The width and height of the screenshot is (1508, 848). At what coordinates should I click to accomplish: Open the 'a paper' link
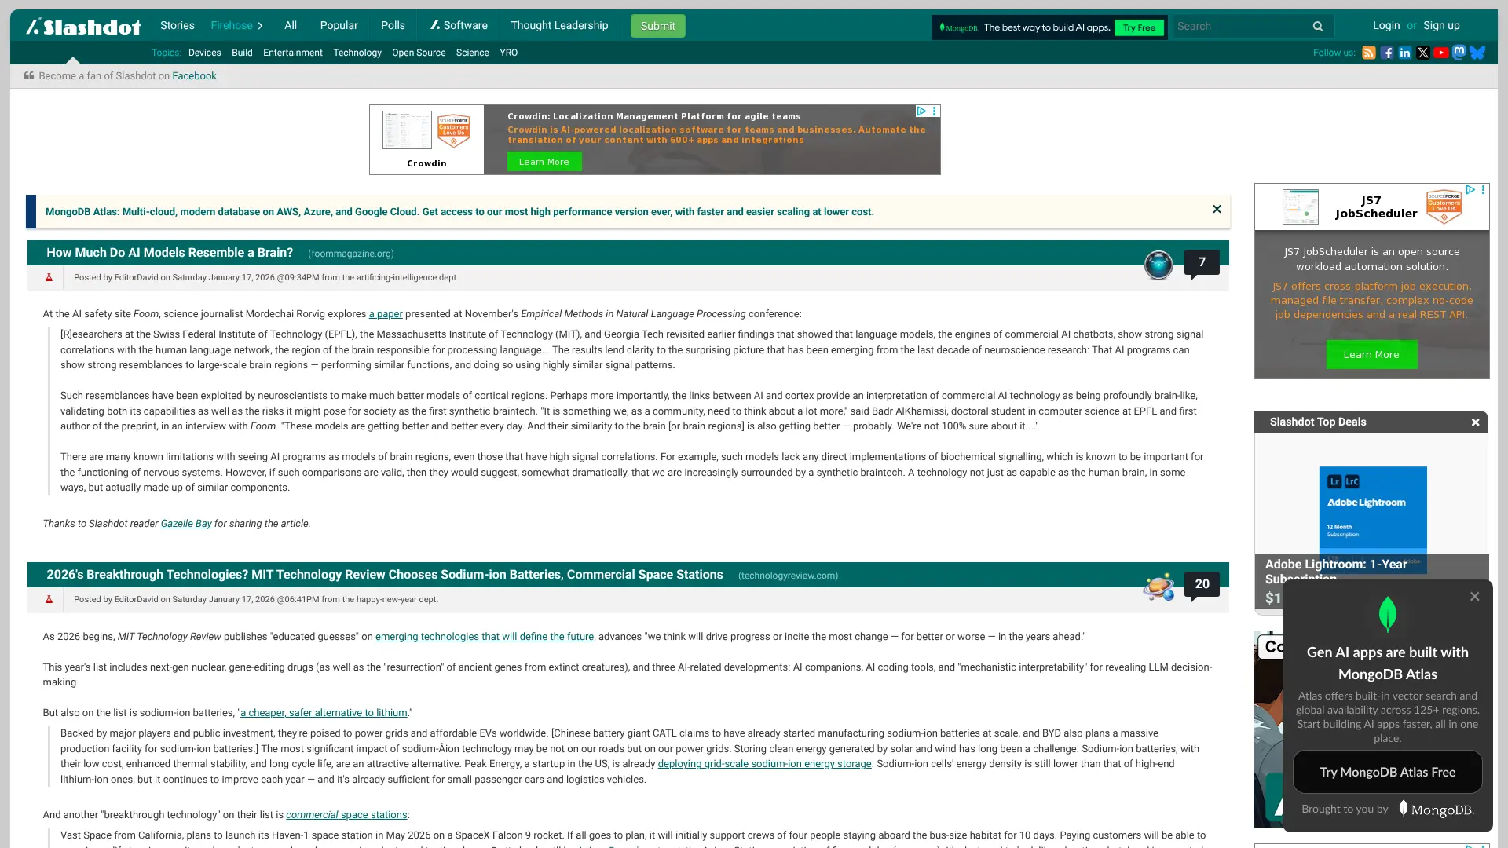(x=386, y=314)
